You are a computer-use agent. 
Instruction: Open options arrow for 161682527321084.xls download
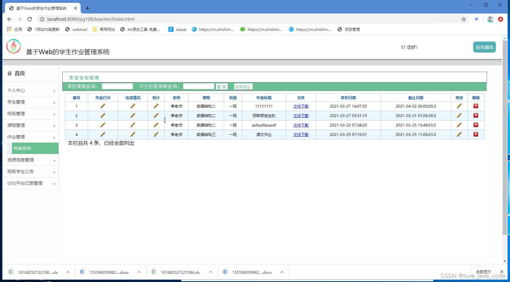click(x=211, y=272)
